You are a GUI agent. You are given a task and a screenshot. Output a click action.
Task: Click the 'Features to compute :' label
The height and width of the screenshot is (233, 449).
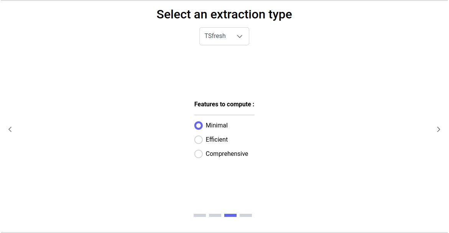224,104
